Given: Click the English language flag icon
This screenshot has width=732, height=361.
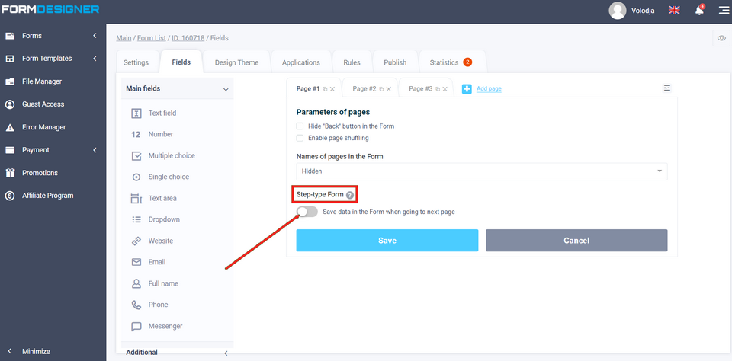Looking at the screenshot, I should click(x=674, y=11).
